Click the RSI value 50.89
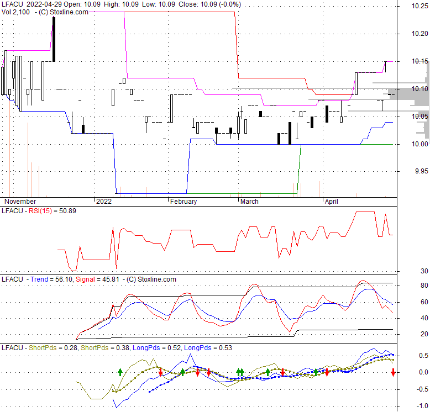 [x=67, y=211]
